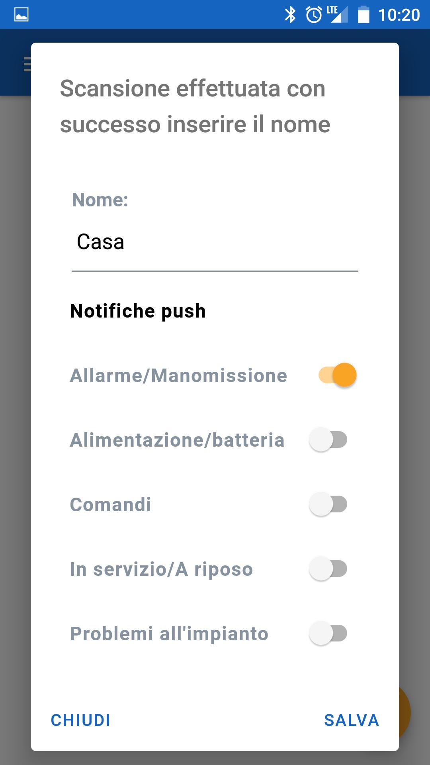Screen dimensions: 430x765
Task: Click the CHIUDI button
Action: [80, 720]
